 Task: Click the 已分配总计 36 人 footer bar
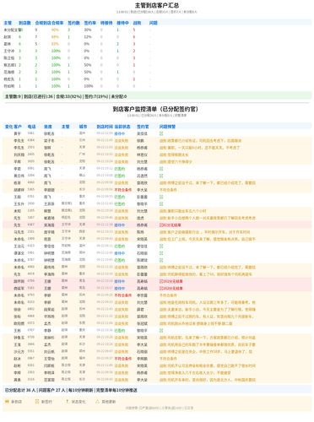pos(157,390)
